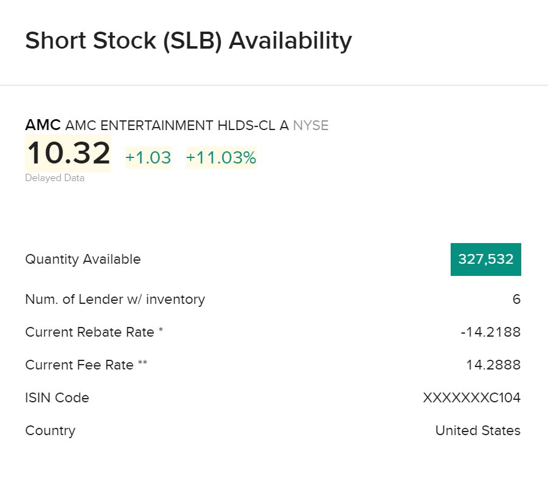Click the XXXXXXXC104 ISIN value

pyautogui.click(x=471, y=398)
